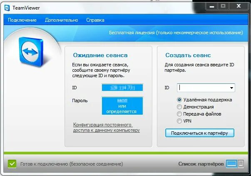Maximize the TeamViewer window

pyautogui.click(x=223, y=6)
